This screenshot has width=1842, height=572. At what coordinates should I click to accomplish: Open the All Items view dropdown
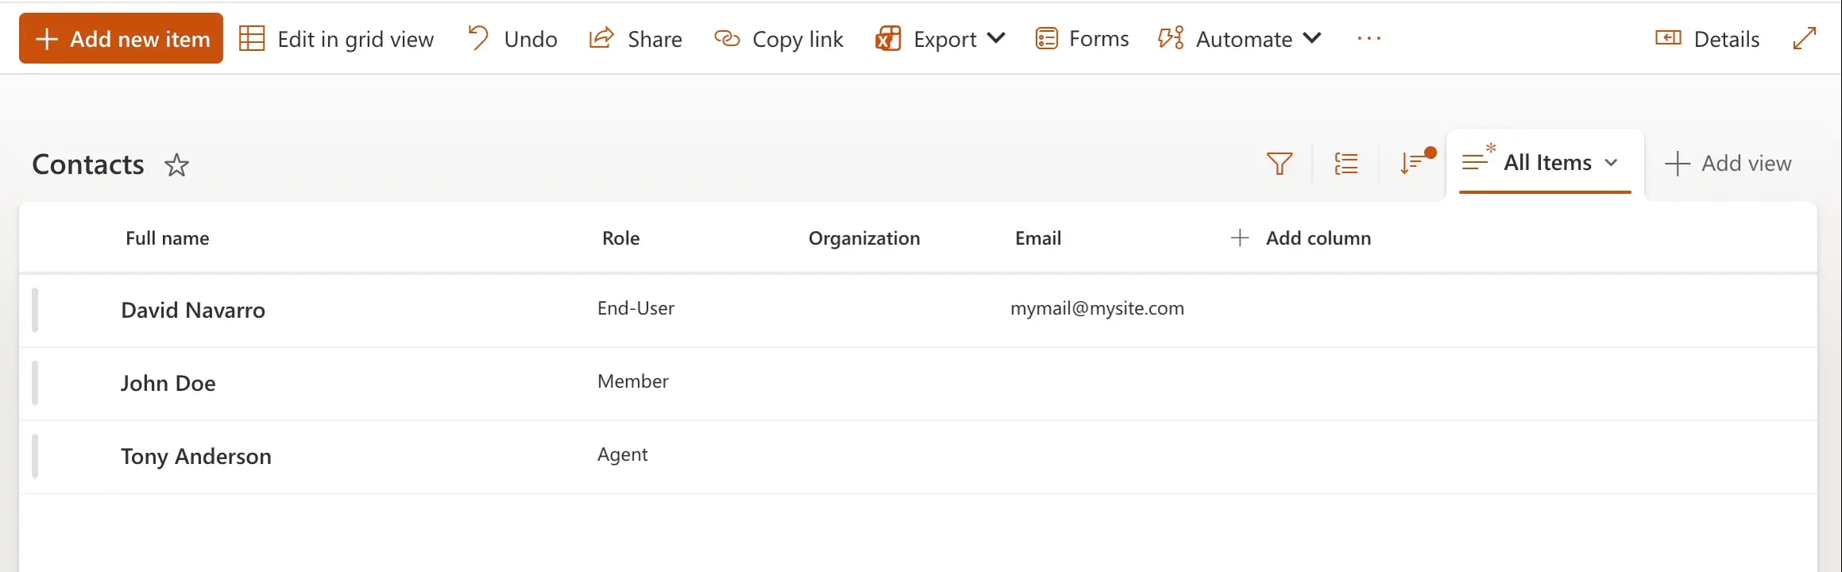1546,163
